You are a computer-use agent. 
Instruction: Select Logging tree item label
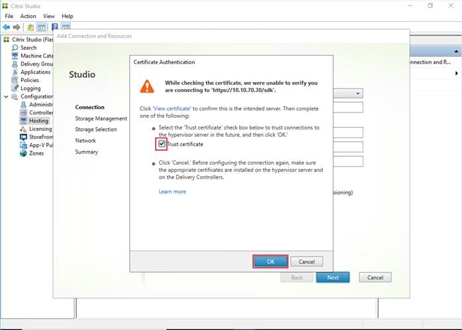coord(30,88)
